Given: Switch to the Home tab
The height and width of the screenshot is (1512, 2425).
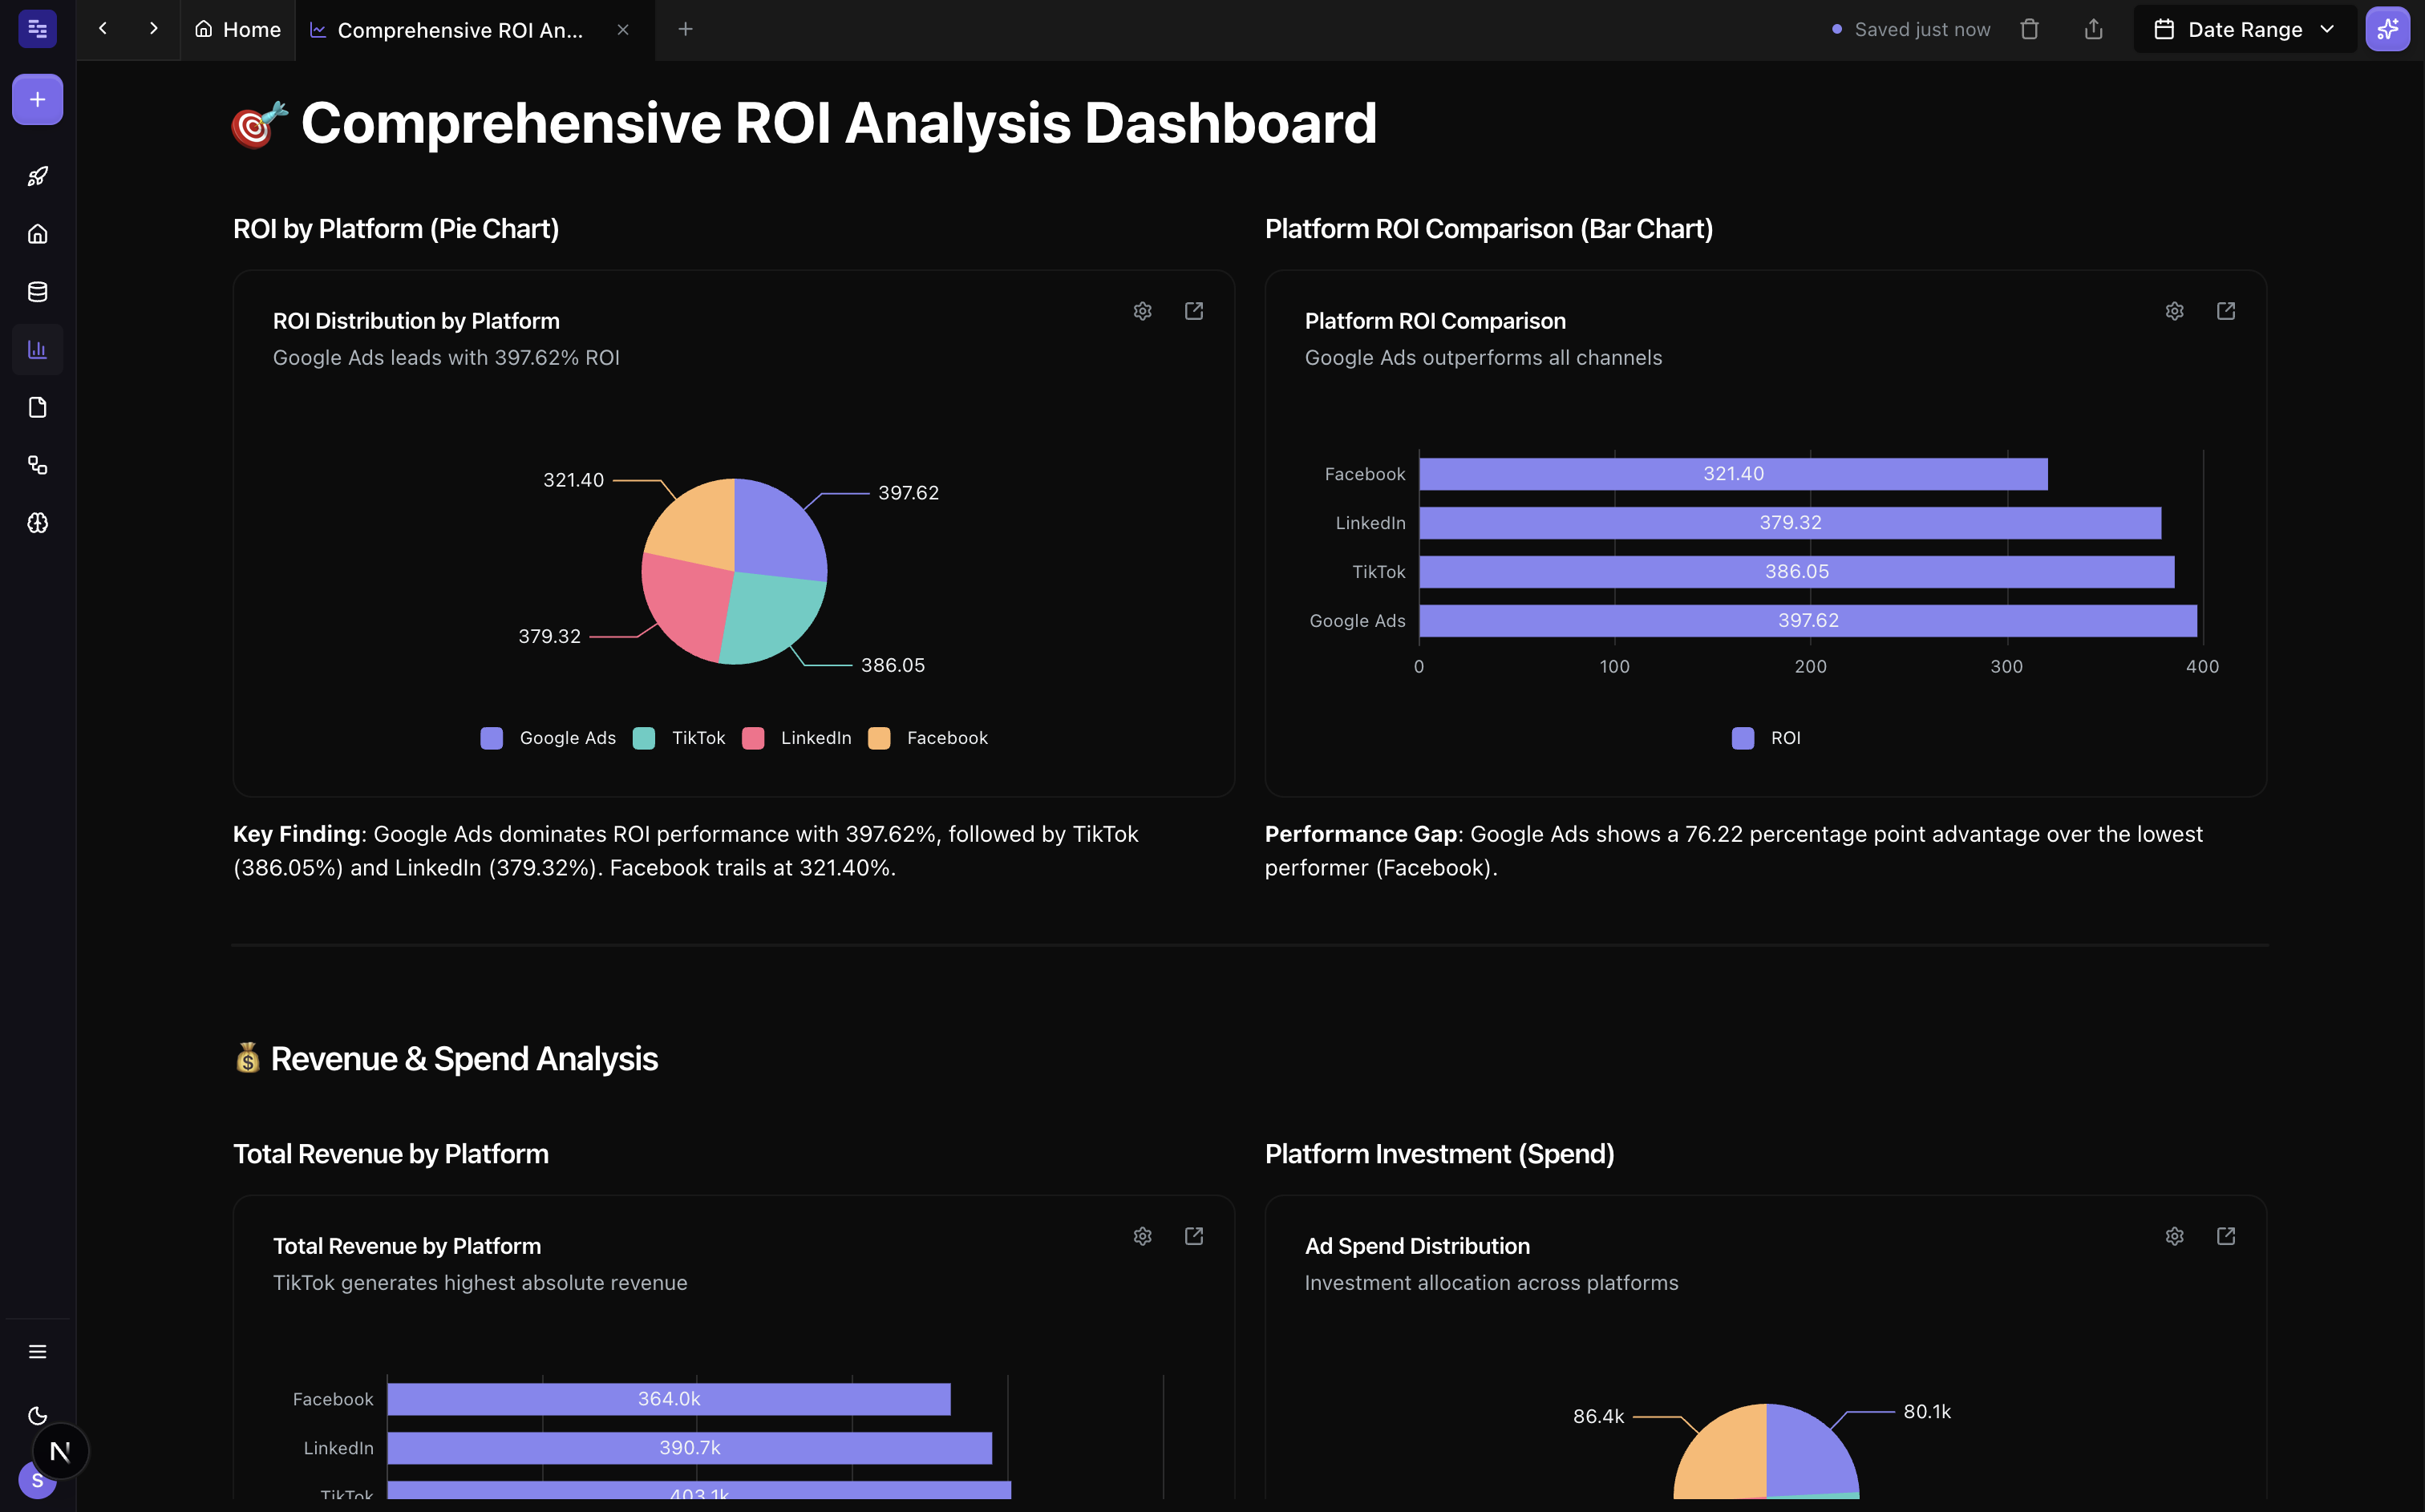Looking at the screenshot, I should [237, 29].
